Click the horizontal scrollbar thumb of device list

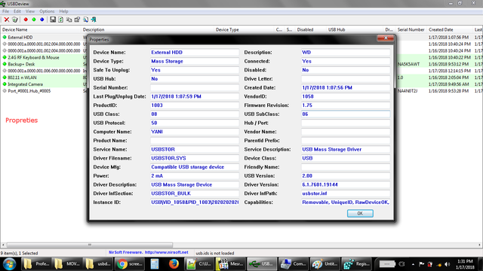pyautogui.click(x=90, y=245)
